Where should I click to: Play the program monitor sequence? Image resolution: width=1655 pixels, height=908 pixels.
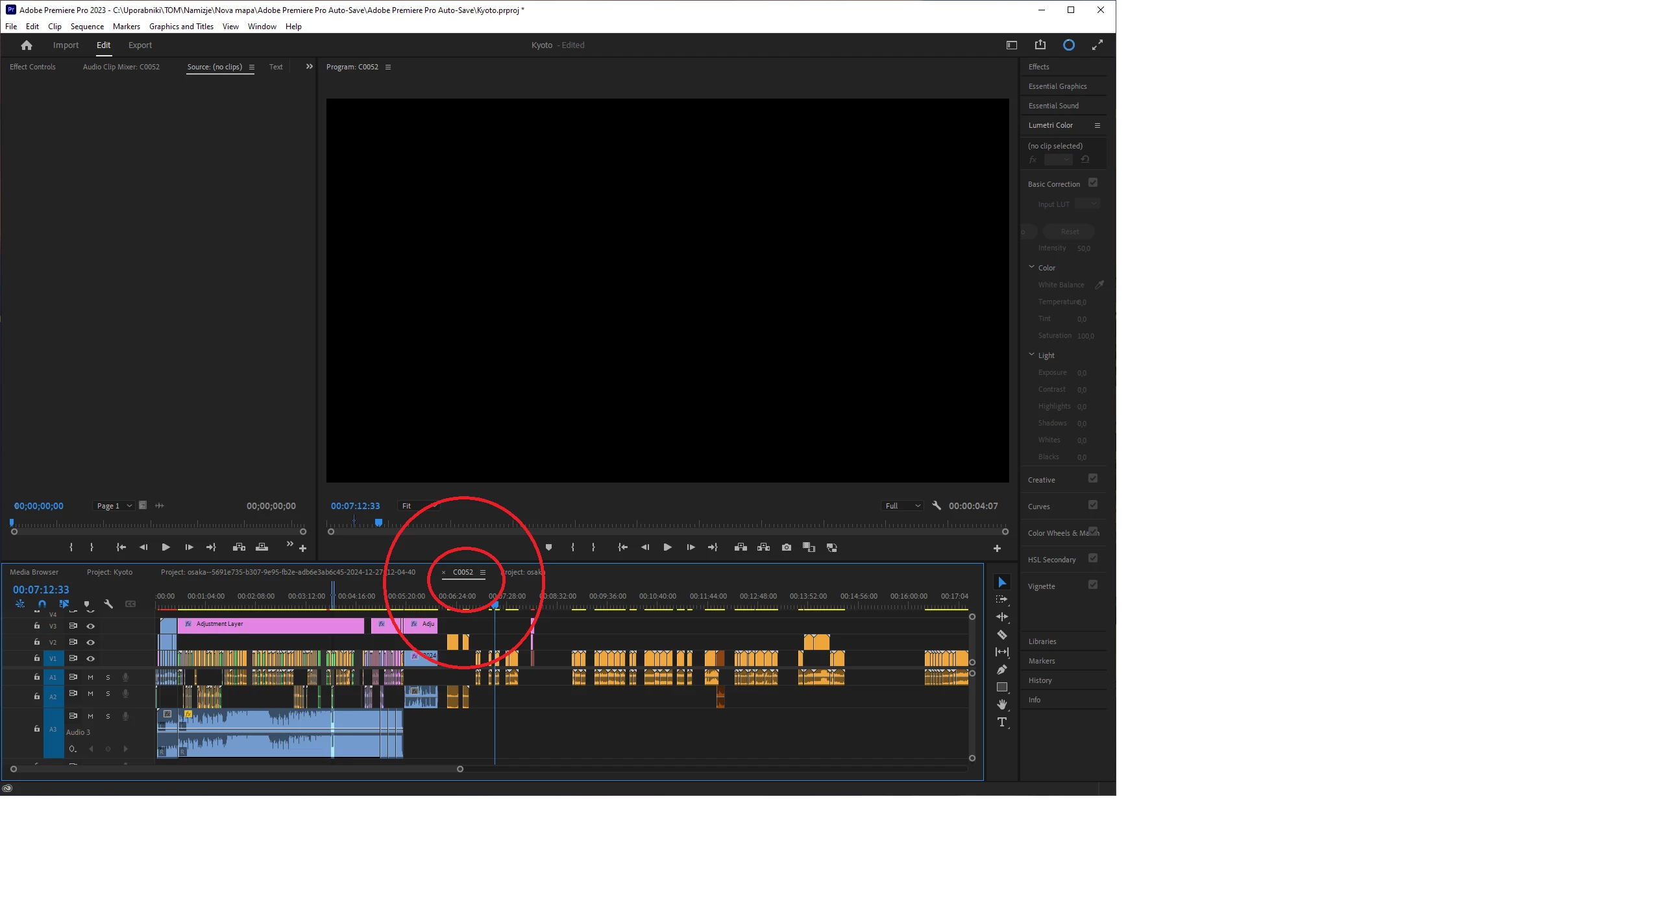[667, 547]
